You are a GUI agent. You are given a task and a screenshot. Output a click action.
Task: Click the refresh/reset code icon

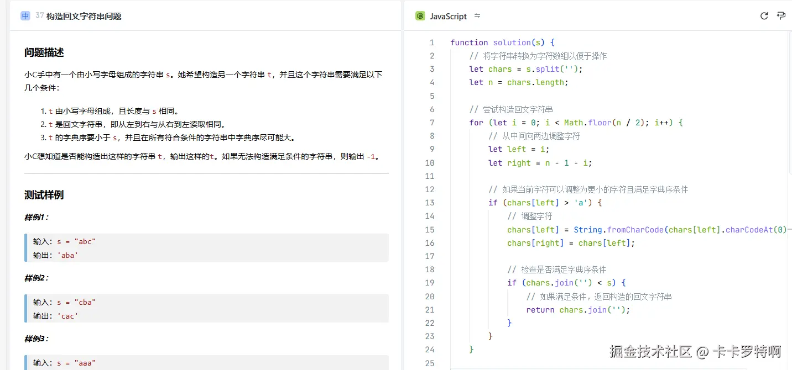point(764,16)
